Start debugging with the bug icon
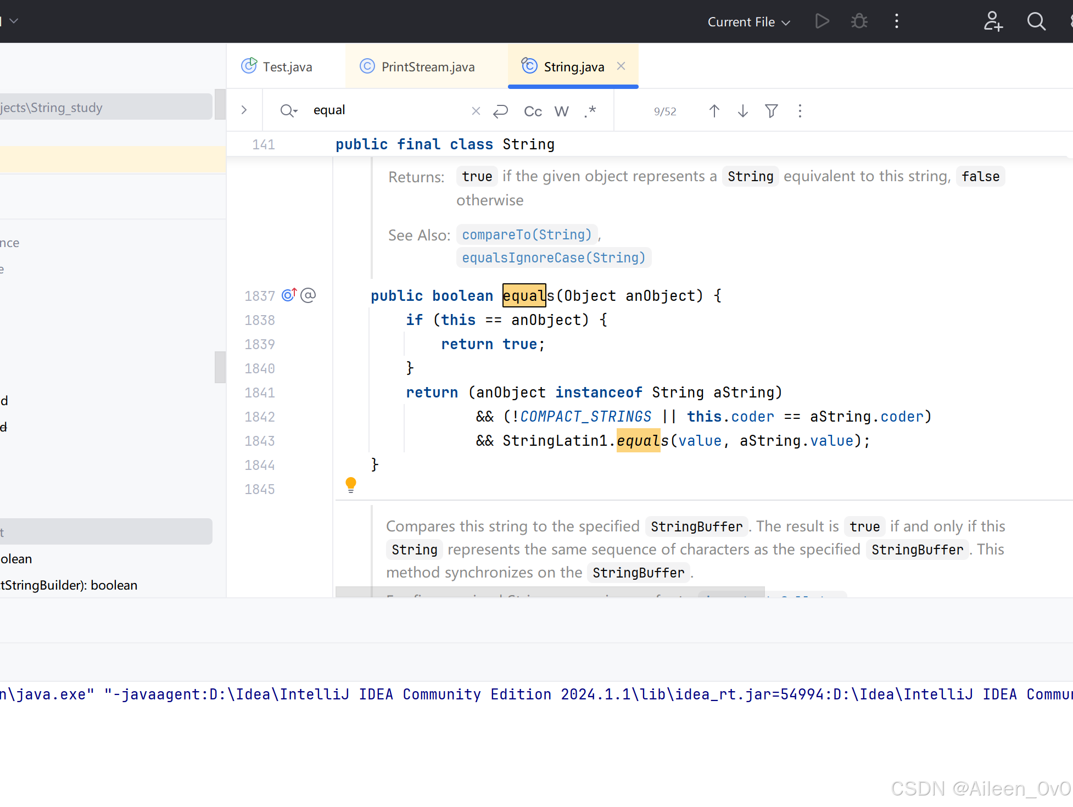Screen dimensions: 1073x807 click(x=859, y=21)
